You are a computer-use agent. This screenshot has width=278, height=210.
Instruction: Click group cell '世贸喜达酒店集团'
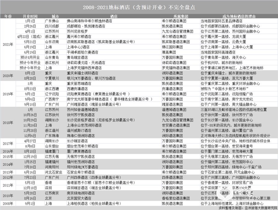click(176, 125)
